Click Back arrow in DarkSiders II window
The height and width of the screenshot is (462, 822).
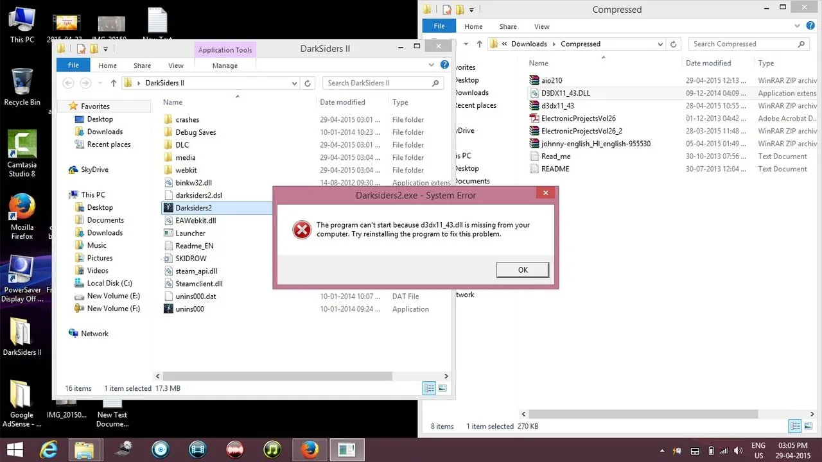tap(68, 83)
